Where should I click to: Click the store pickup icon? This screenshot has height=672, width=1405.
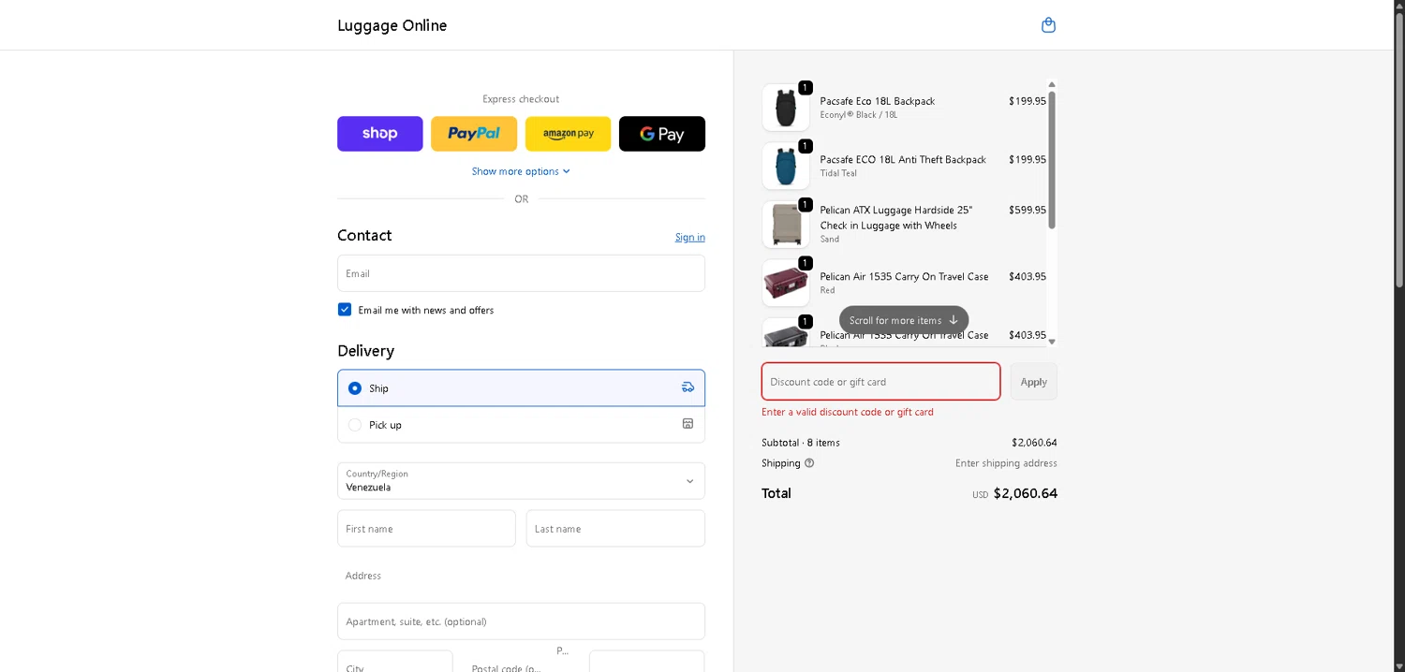click(x=688, y=424)
